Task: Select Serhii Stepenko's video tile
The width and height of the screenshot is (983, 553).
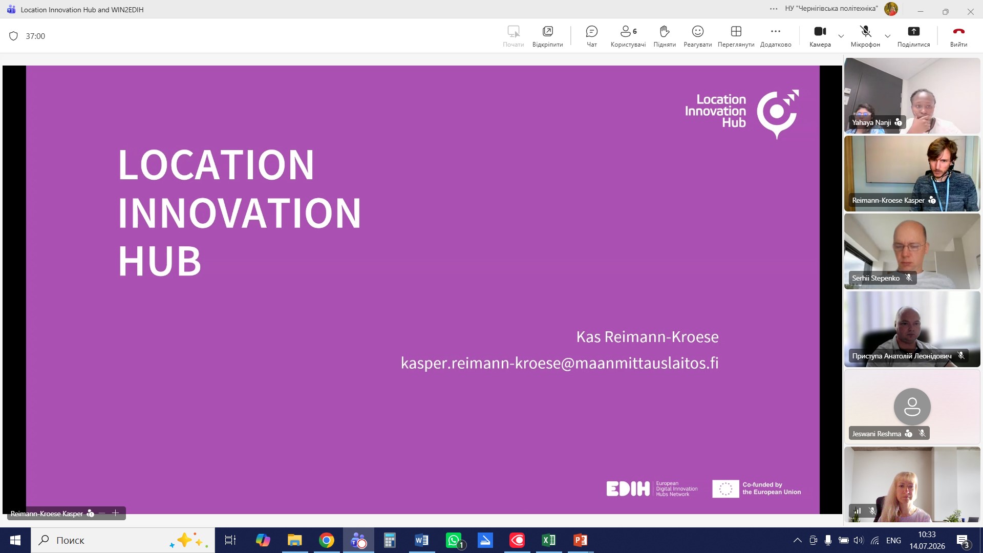Action: pos(912,251)
